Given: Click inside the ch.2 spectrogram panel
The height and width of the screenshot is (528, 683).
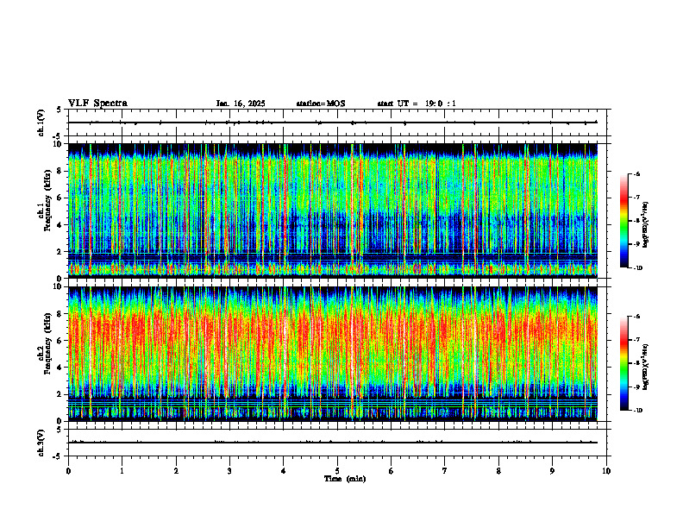Looking at the screenshot, I should [x=337, y=354].
